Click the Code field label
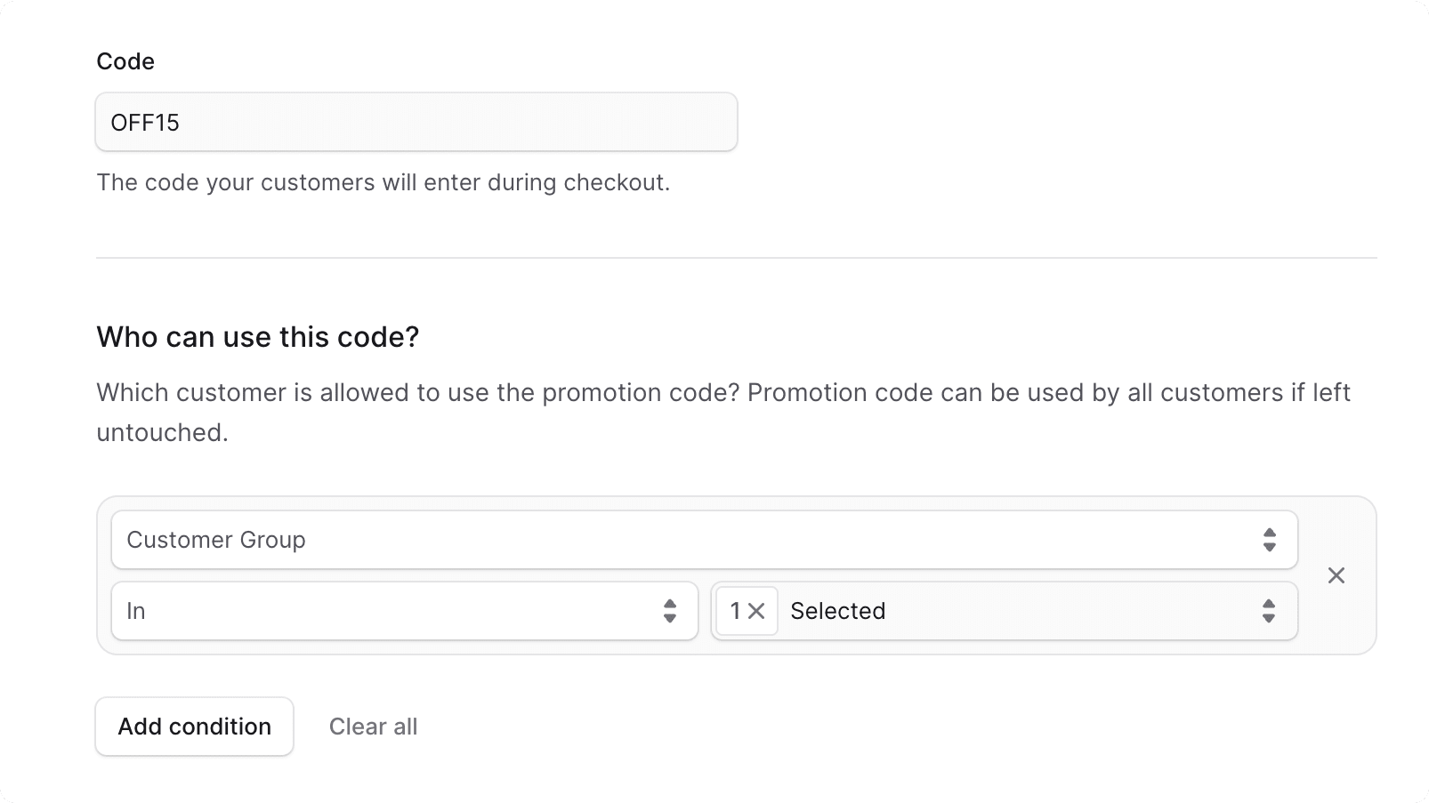 (125, 60)
